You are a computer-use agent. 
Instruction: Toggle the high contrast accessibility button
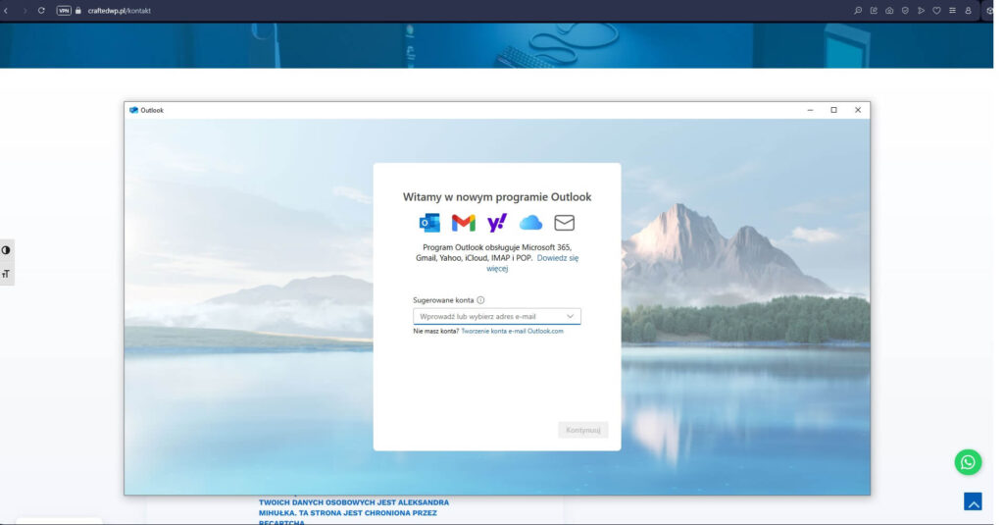7,250
